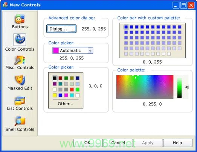The image size is (197, 152).
Task: Click the Cancel button
Action: [x=118, y=143]
